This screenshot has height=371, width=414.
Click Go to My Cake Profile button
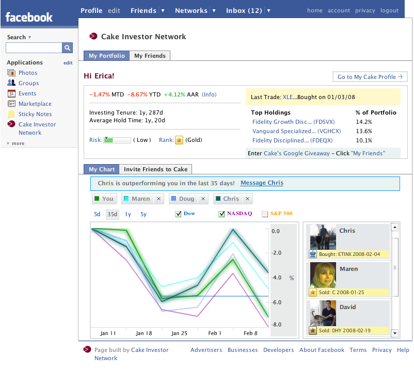coord(370,77)
